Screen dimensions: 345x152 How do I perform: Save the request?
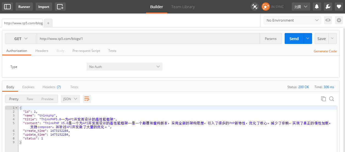[321, 38]
